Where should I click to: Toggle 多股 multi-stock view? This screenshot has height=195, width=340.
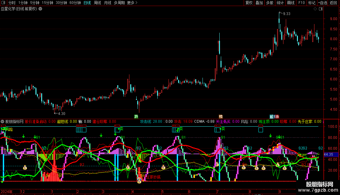[270, 3]
